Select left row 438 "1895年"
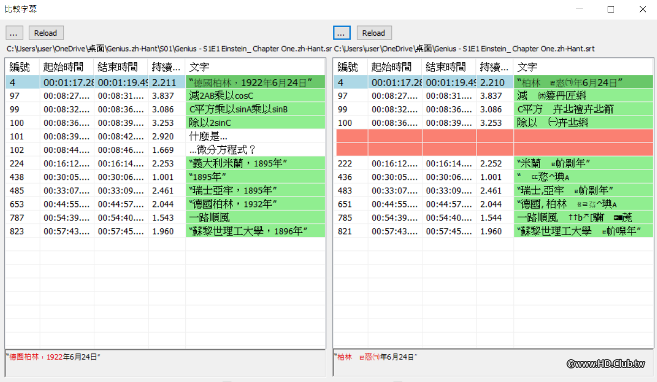The image size is (657, 382). tap(165, 177)
